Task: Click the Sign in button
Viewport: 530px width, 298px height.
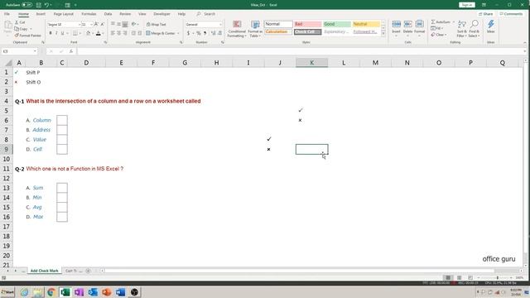Action: click(467, 5)
